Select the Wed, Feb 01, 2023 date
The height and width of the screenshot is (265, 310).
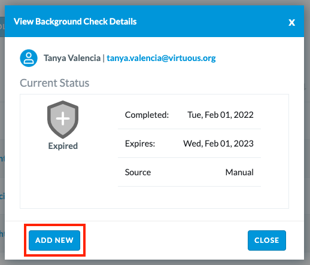coord(218,144)
